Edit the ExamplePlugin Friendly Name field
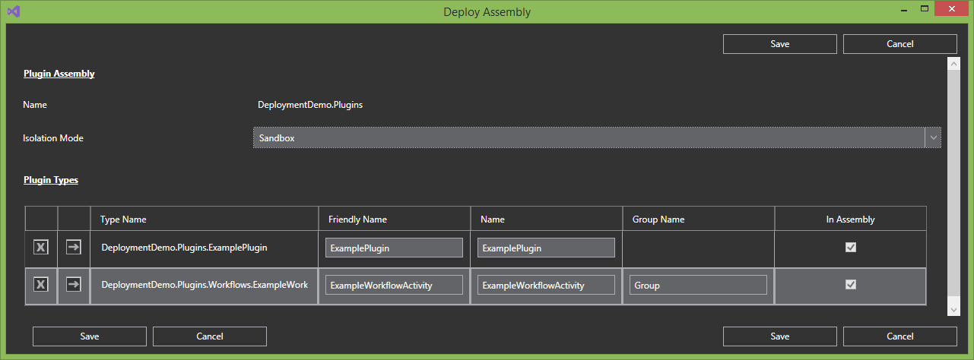This screenshot has height=360, width=974. 394,248
